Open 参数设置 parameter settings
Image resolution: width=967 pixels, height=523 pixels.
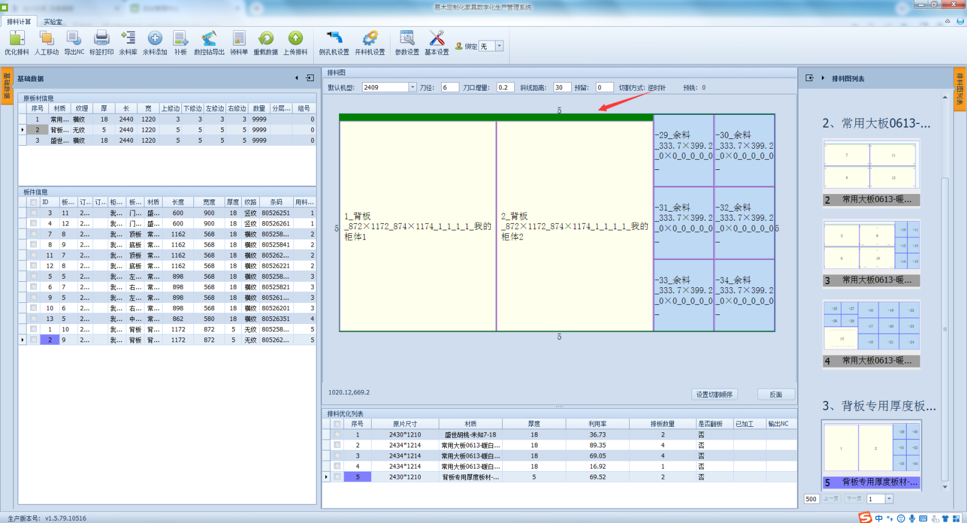point(407,43)
